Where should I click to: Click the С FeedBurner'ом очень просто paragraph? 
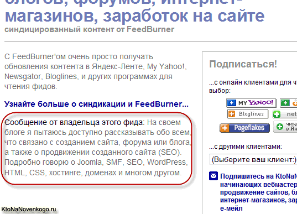[x=96, y=71]
